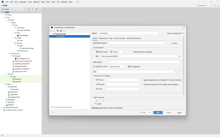Select applicationContext.xml in project tree
This screenshot has width=220, height=137.
[x=23, y=61]
